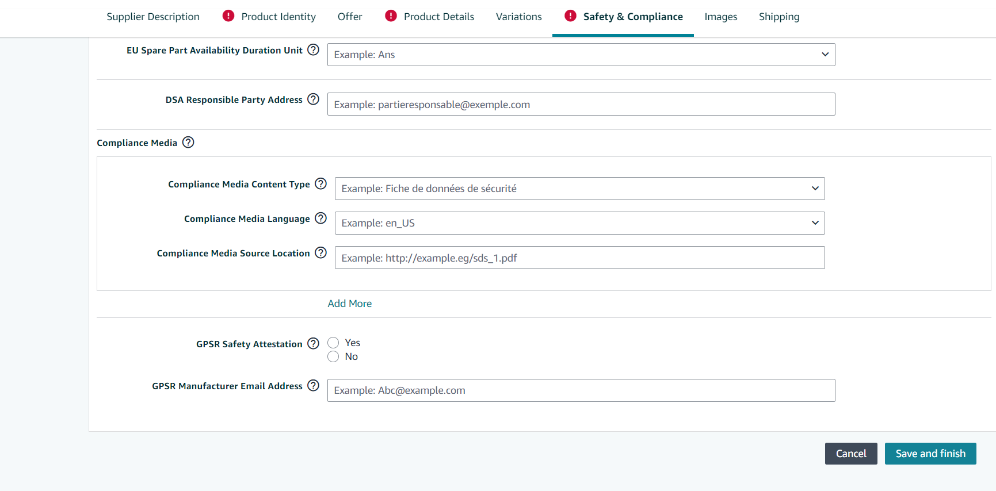Select No for GPSR Safety Attestation
Screen dimensions: 996x491
333,356
